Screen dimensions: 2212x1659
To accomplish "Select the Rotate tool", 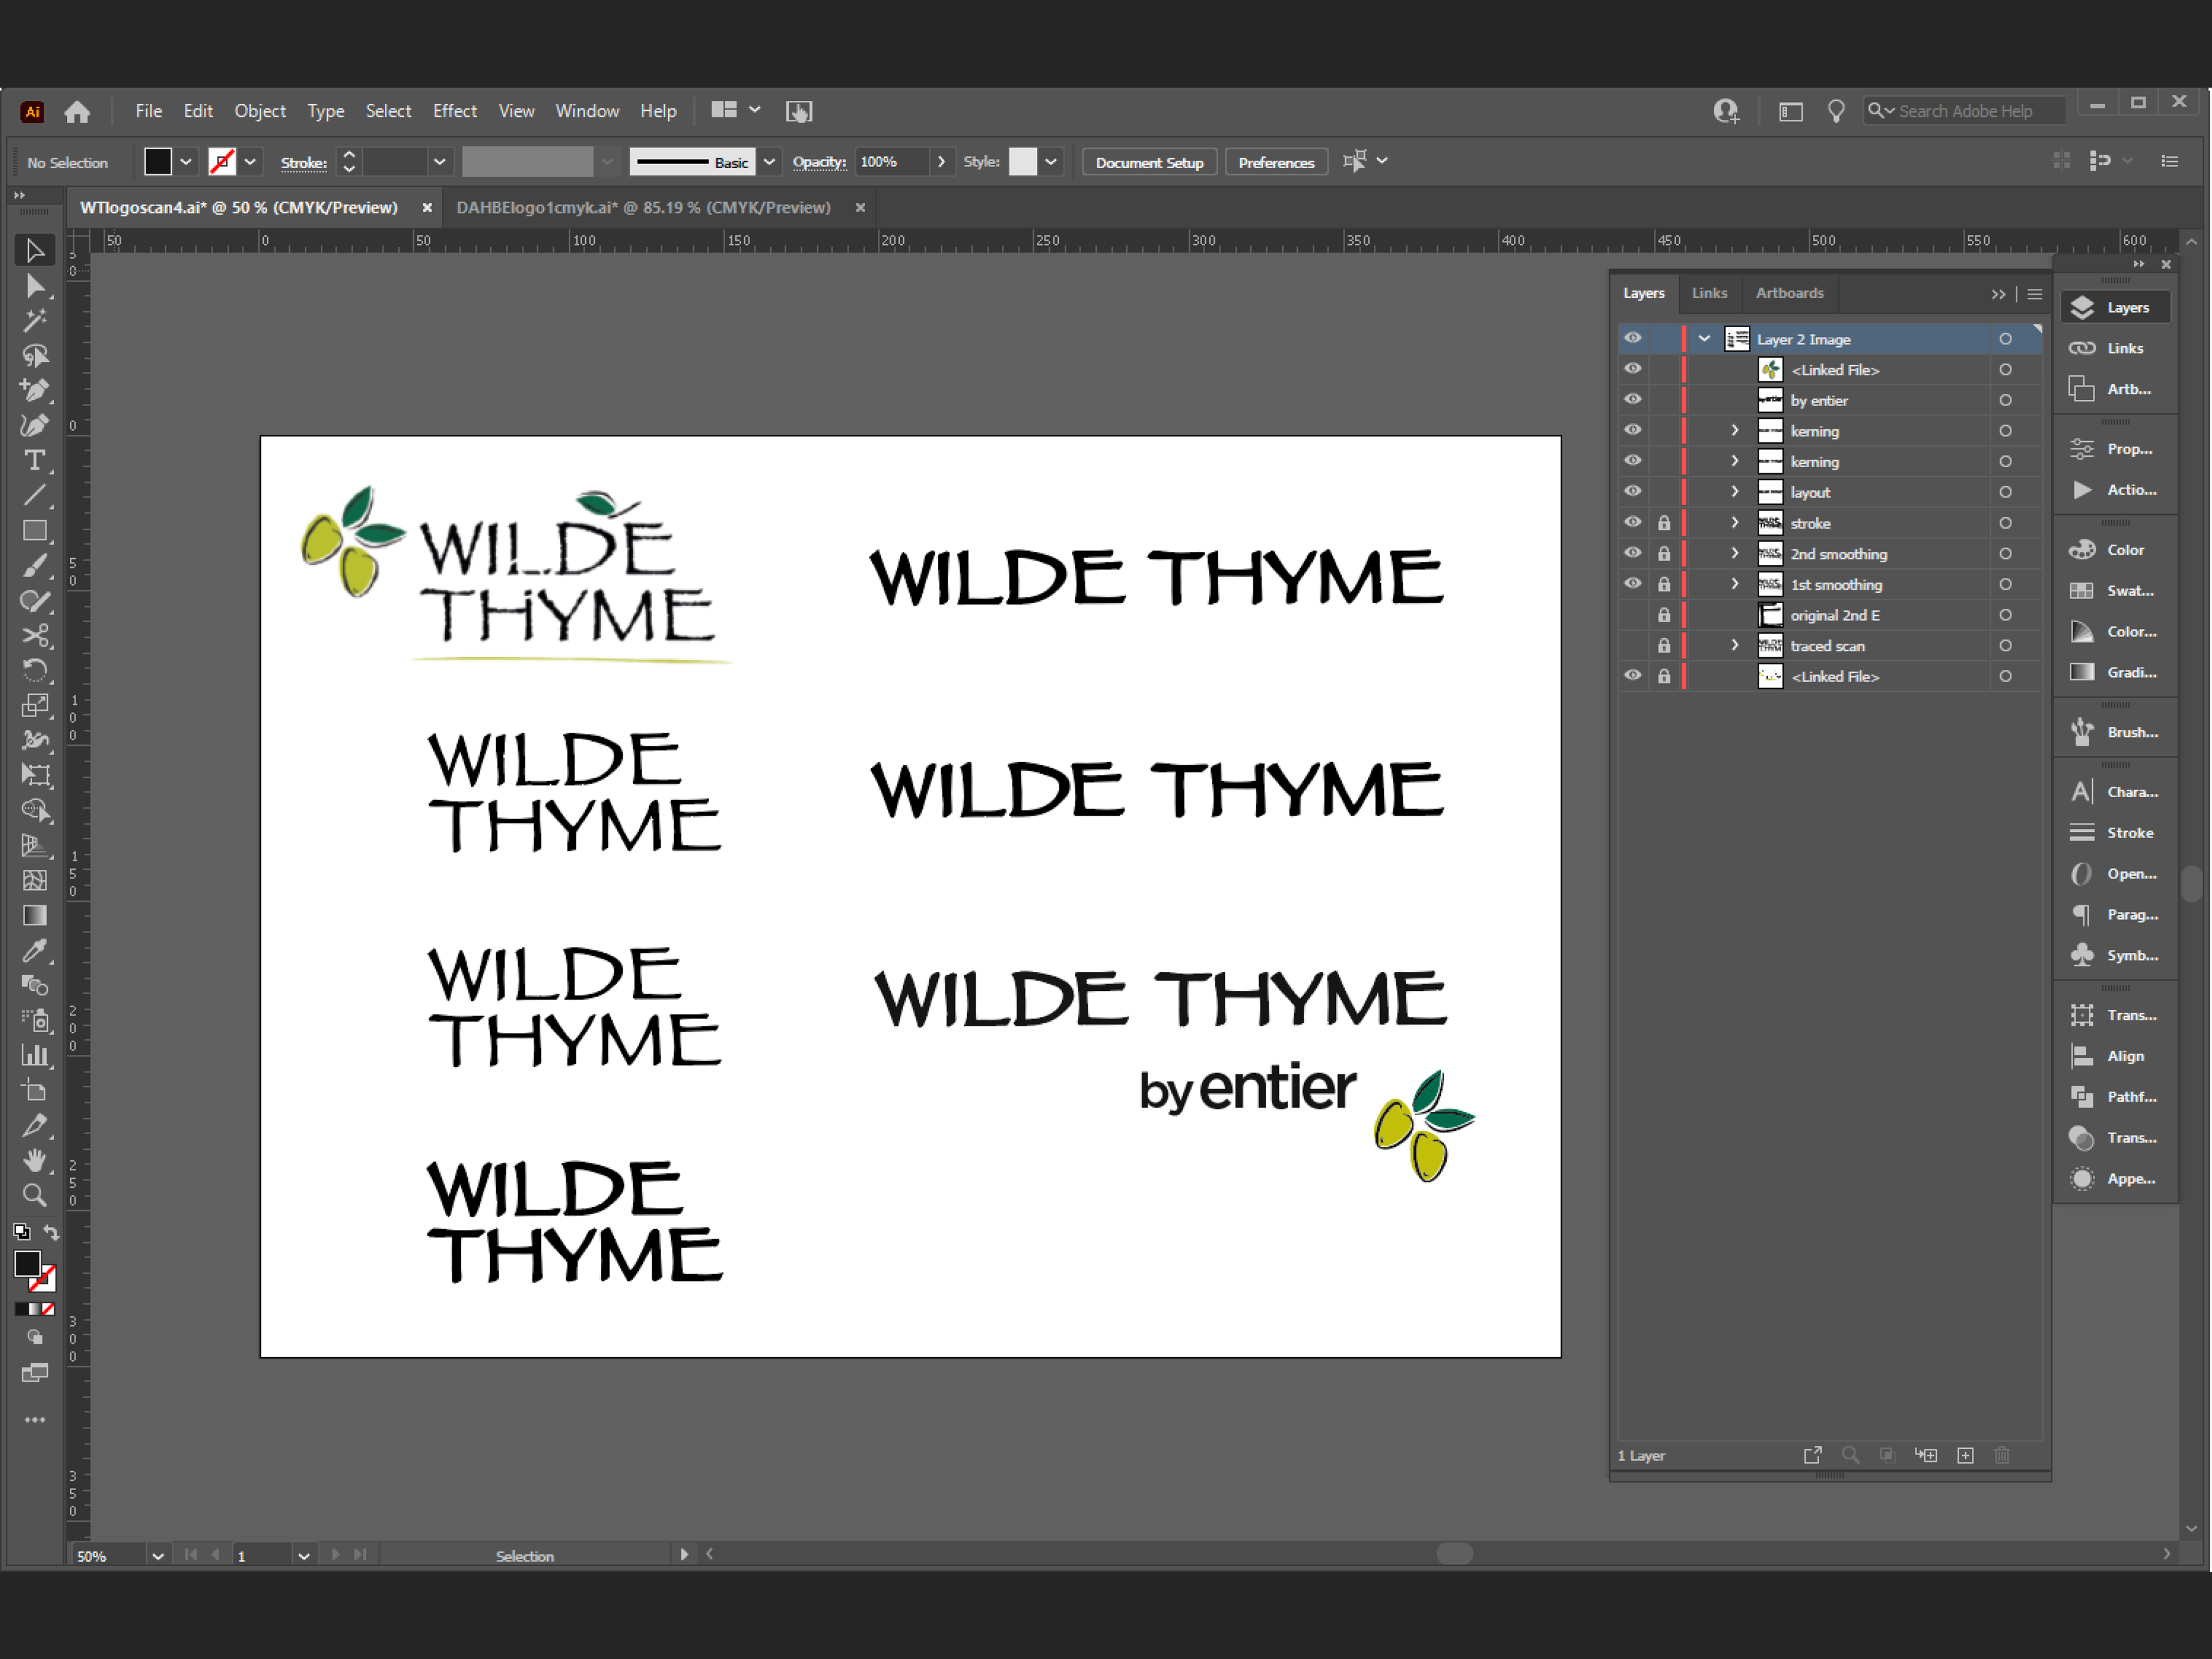I will [34, 671].
